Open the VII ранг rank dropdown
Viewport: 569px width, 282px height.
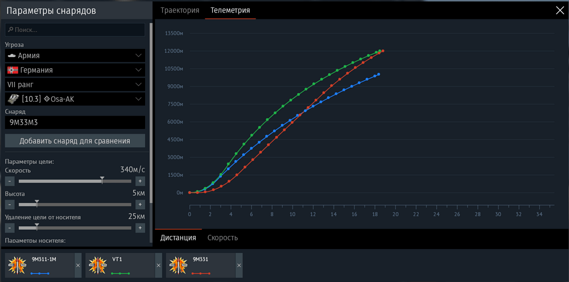pos(75,85)
